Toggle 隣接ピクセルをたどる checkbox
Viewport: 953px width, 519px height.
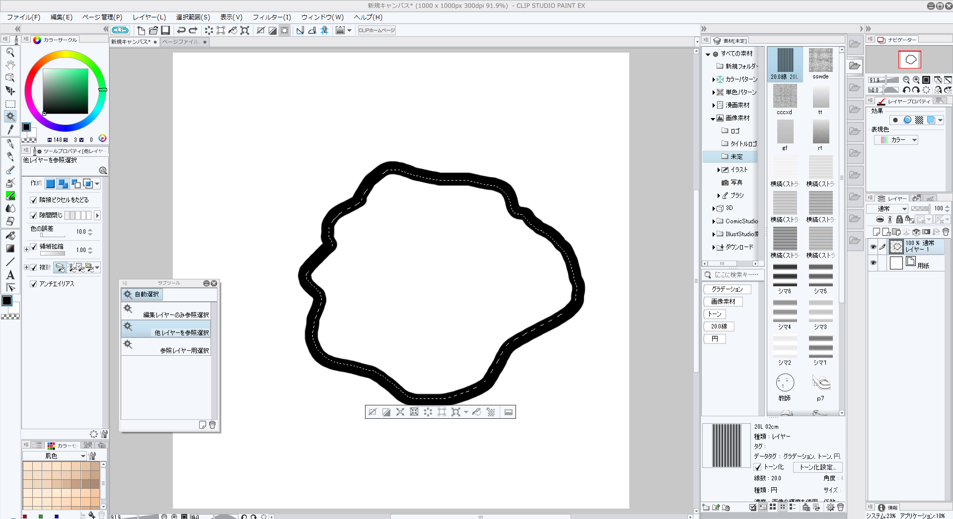click(33, 200)
